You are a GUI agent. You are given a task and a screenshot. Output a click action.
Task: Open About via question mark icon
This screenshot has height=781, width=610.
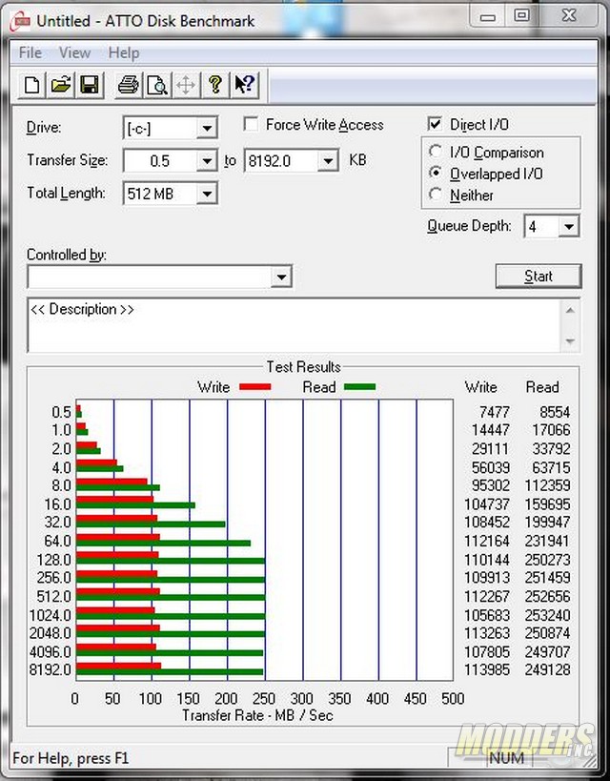(x=215, y=85)
